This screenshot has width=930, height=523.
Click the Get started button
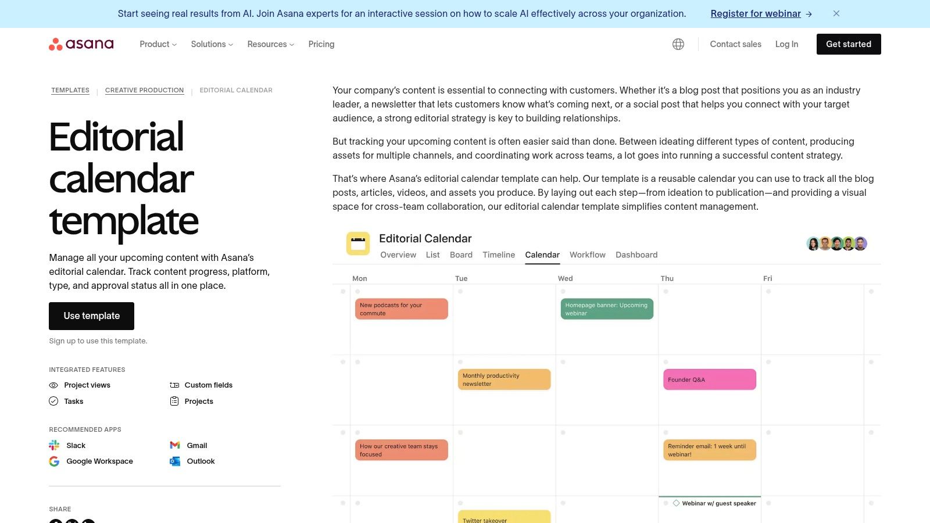pos(849,44)
